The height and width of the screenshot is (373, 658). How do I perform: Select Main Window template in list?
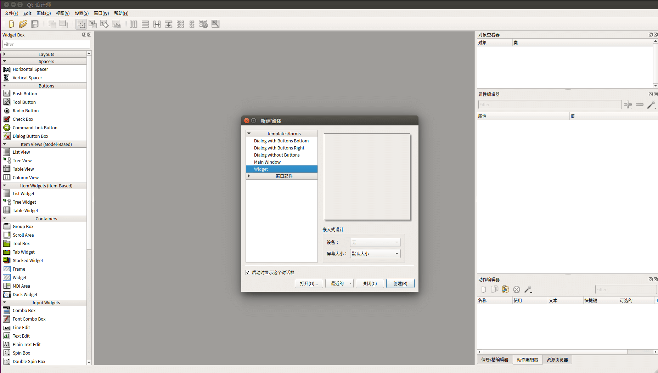click(267, 162)
